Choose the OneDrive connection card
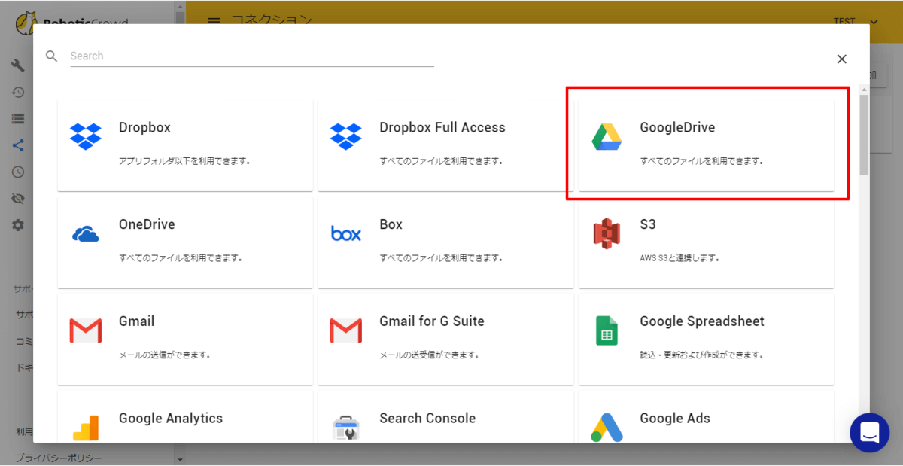The width and height of the screenshot is (903, 466). point(185,242)
